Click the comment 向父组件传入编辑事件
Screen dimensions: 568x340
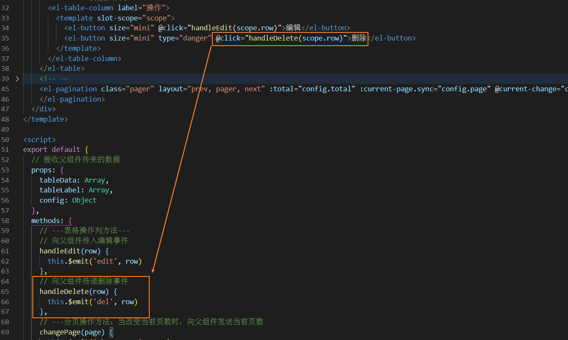[x=84, y=241]
